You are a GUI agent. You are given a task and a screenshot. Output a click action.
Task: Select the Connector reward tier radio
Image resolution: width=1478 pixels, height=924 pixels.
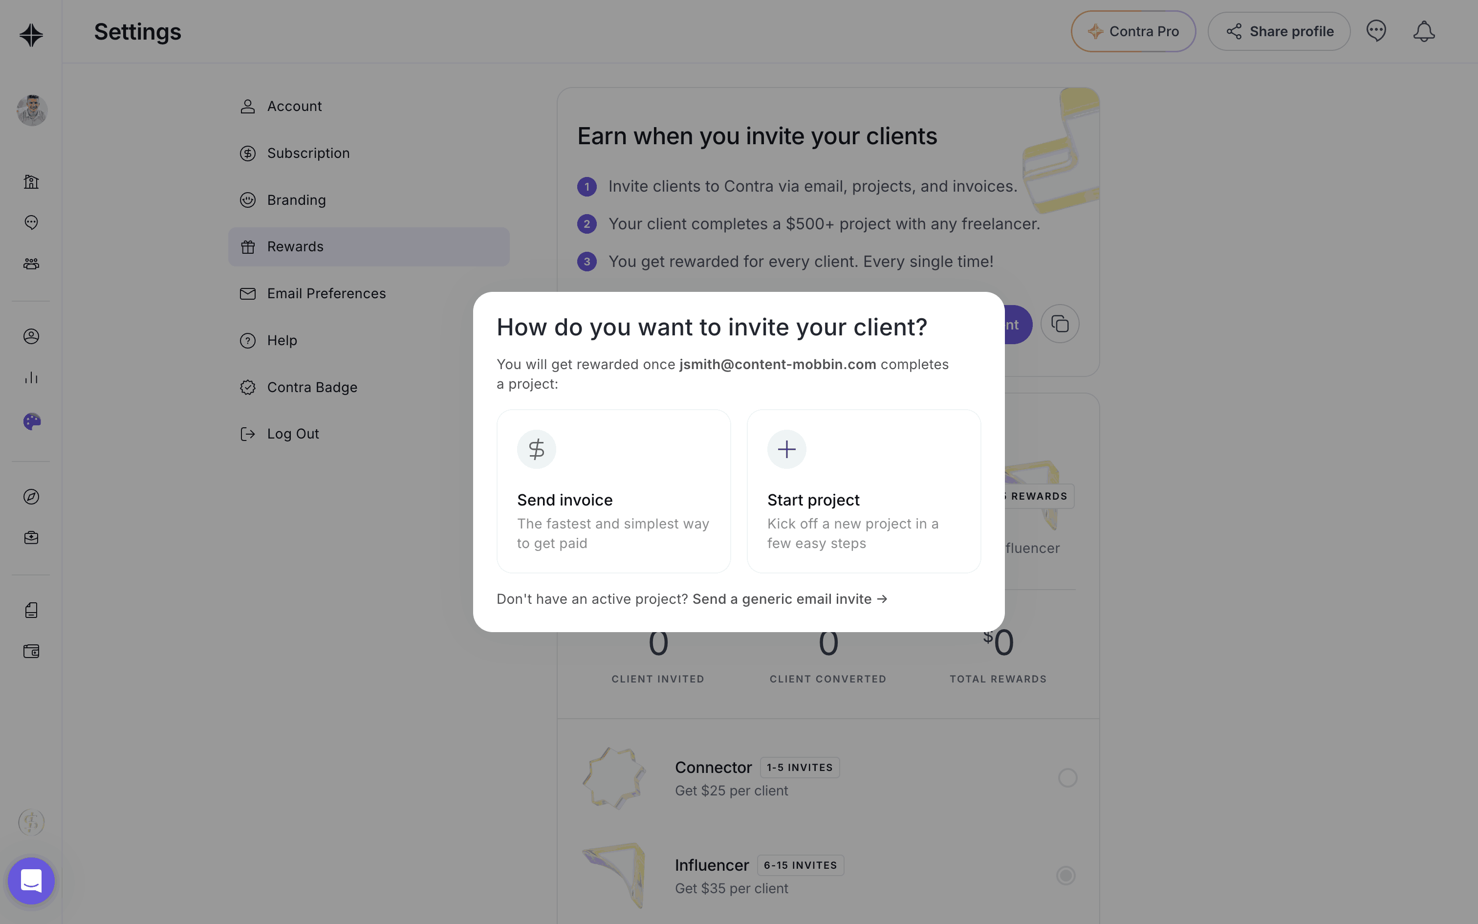(1067, 778)
